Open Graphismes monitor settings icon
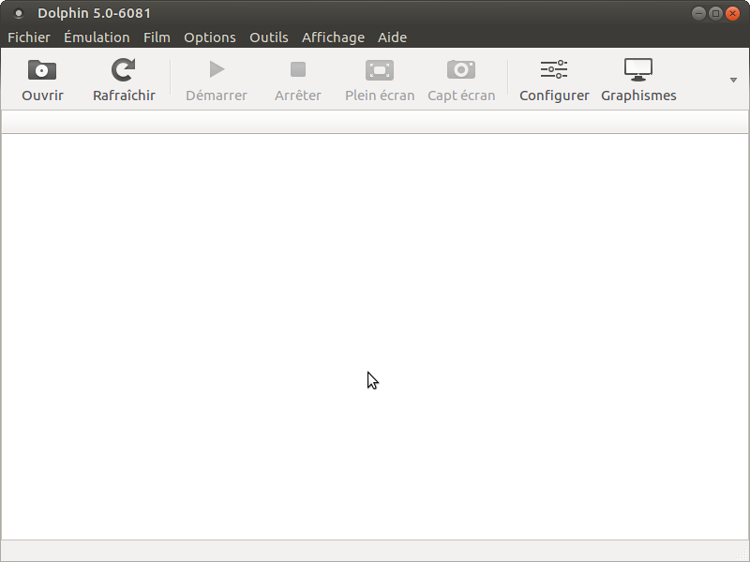Image resolution: width=750 pixels, height=562 pixels. pyautogui.click(x=638, y=69)
